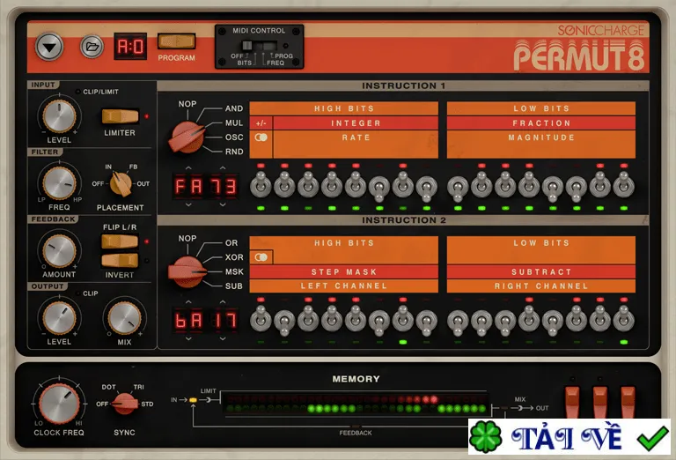This screenshot has width=676, height=460.
Task: Flip last high-bits toggle switch in Instruction 2
Action: 426,323
